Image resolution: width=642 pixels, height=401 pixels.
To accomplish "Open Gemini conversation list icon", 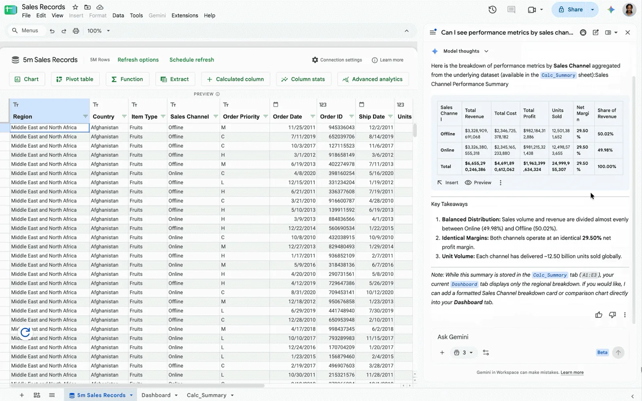I will [x=433, y=32].
